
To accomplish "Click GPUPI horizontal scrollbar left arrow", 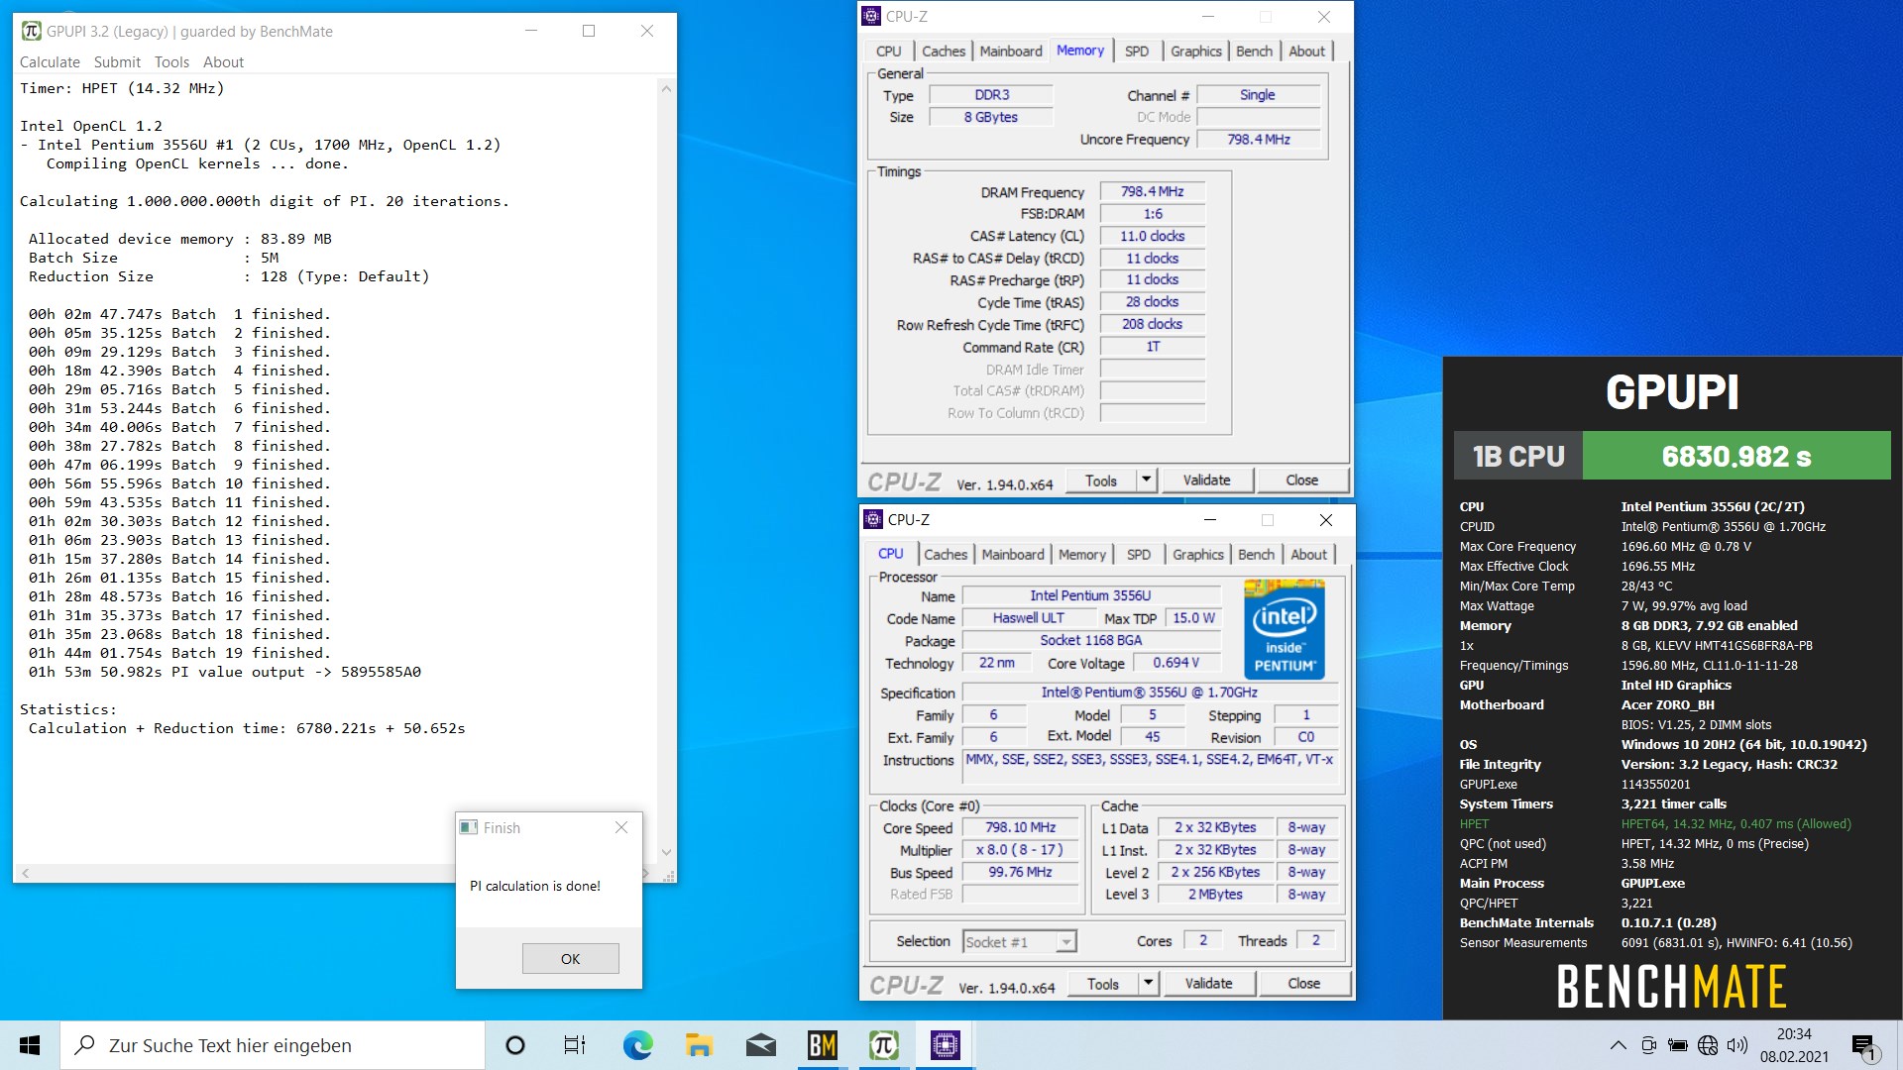I will [x=26, y=873].
